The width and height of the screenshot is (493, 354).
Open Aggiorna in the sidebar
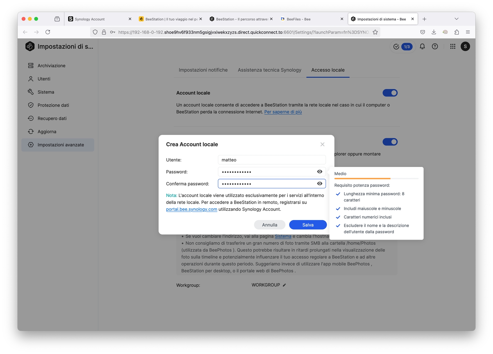58,132
